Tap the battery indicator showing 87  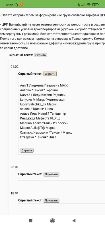[x=95, y=5]
